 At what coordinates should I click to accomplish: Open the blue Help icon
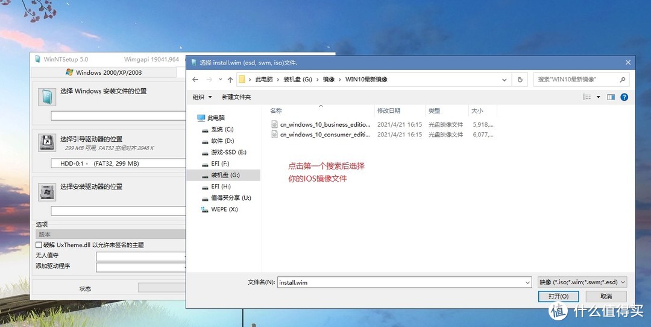coord(624,97)
